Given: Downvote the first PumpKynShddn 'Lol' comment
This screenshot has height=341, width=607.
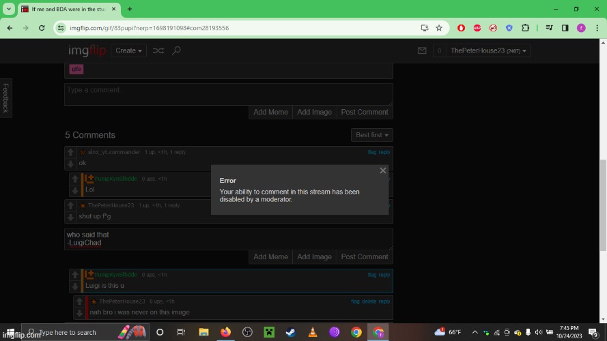Looking at the screenshot, I should point(75,190).
